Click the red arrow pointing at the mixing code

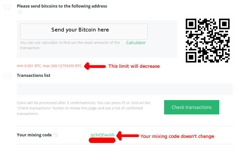click(128, 136)
